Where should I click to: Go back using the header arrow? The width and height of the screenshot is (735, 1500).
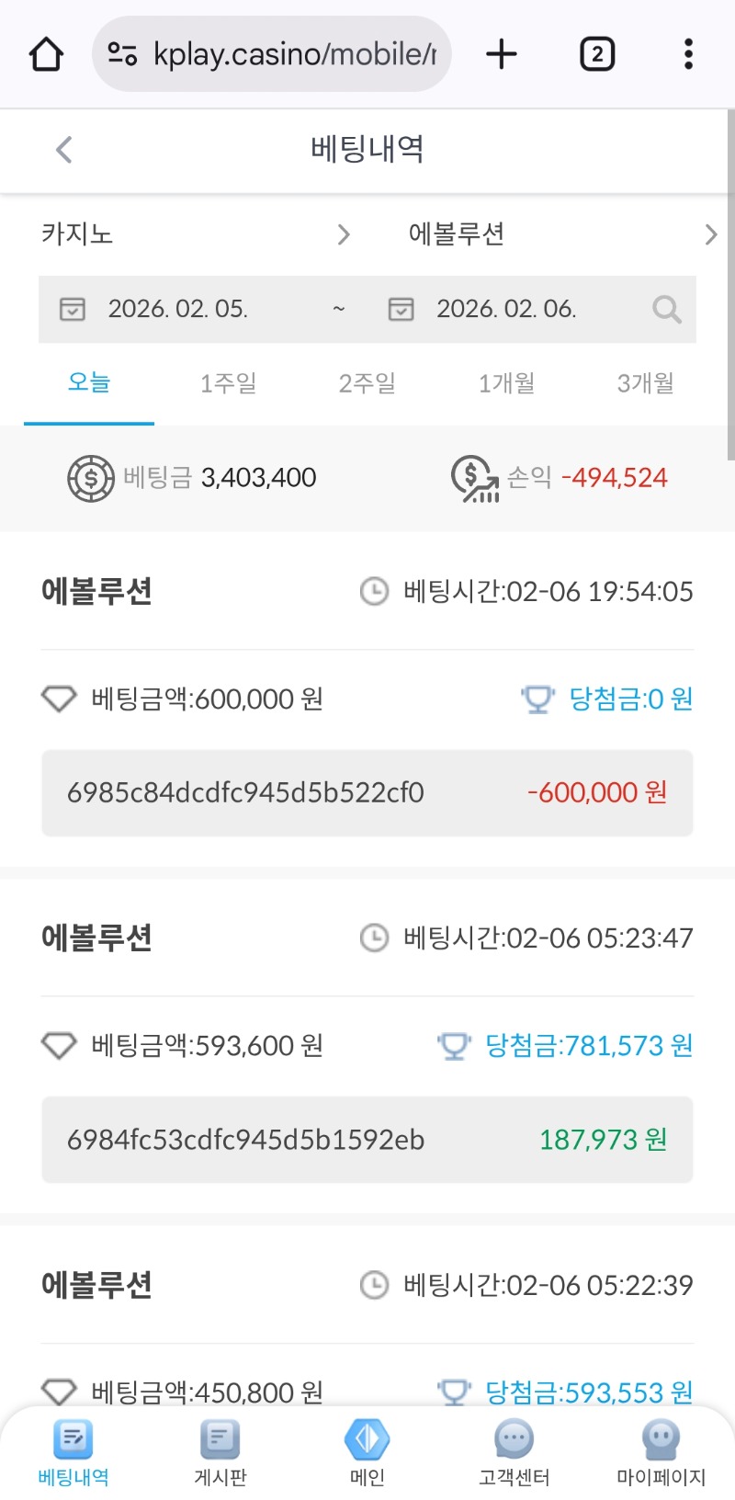coord(63,149)
